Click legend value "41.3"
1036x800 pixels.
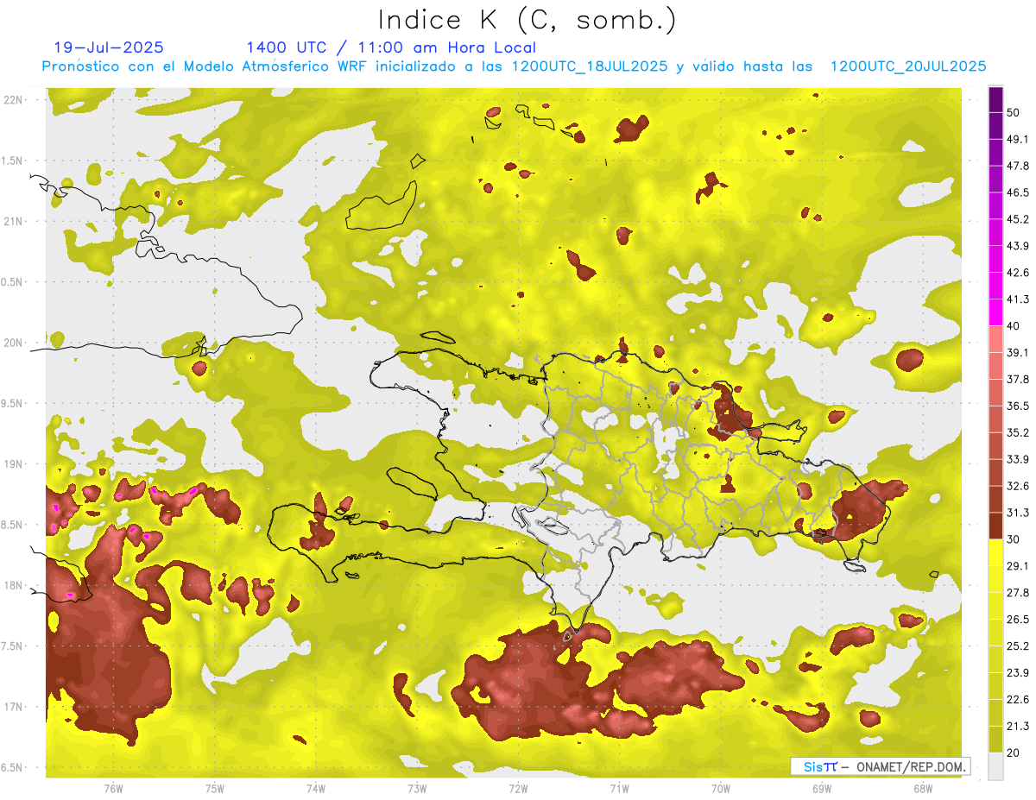pyautogui.click(x=1017, y=299)
